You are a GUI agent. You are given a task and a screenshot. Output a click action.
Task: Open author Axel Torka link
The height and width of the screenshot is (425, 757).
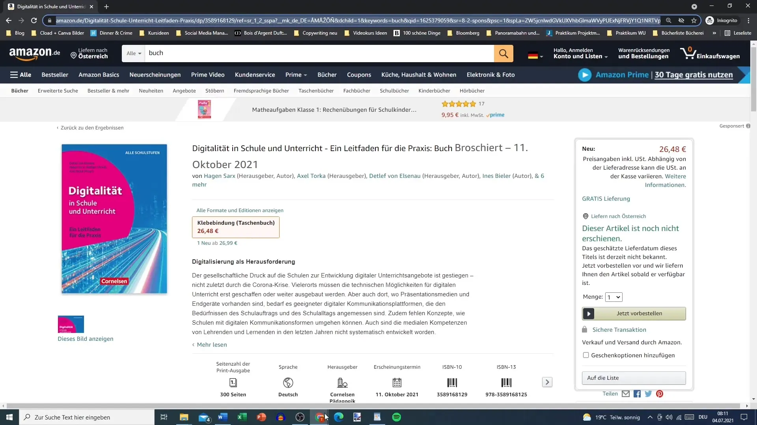point(311,176)
